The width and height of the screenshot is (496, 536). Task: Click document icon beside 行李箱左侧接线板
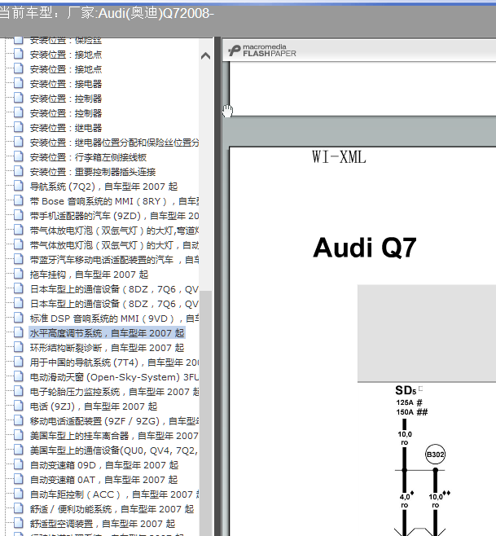(19, 157)
